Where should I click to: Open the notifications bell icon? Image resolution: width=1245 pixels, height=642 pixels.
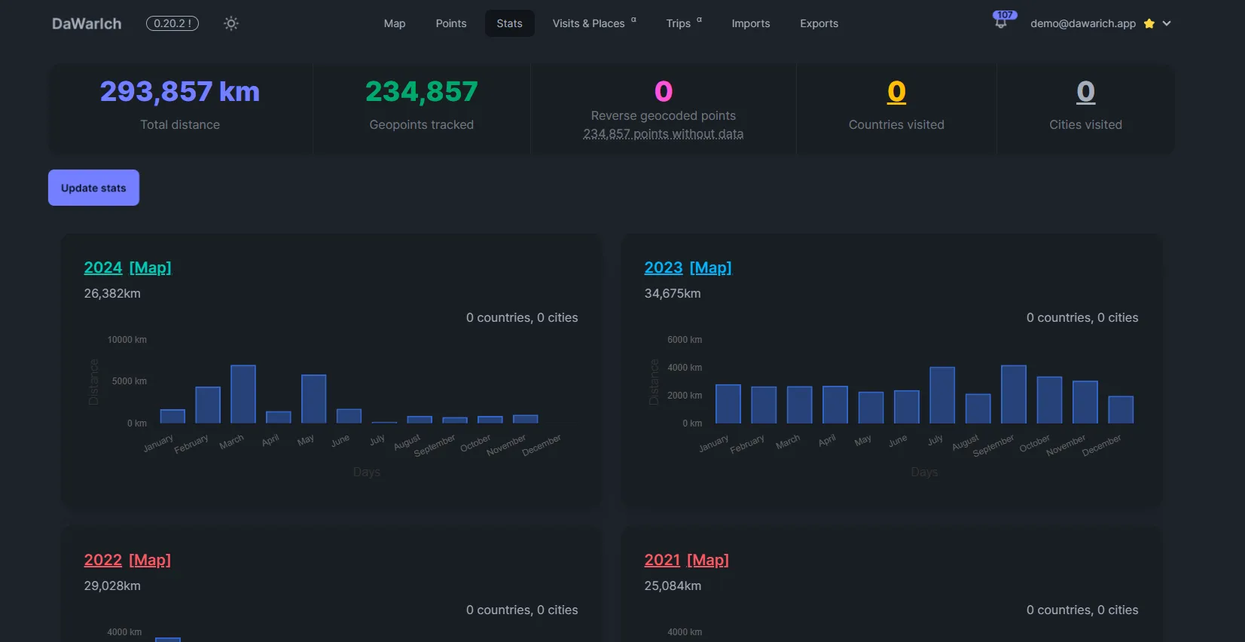click(x=1000, y=23)
